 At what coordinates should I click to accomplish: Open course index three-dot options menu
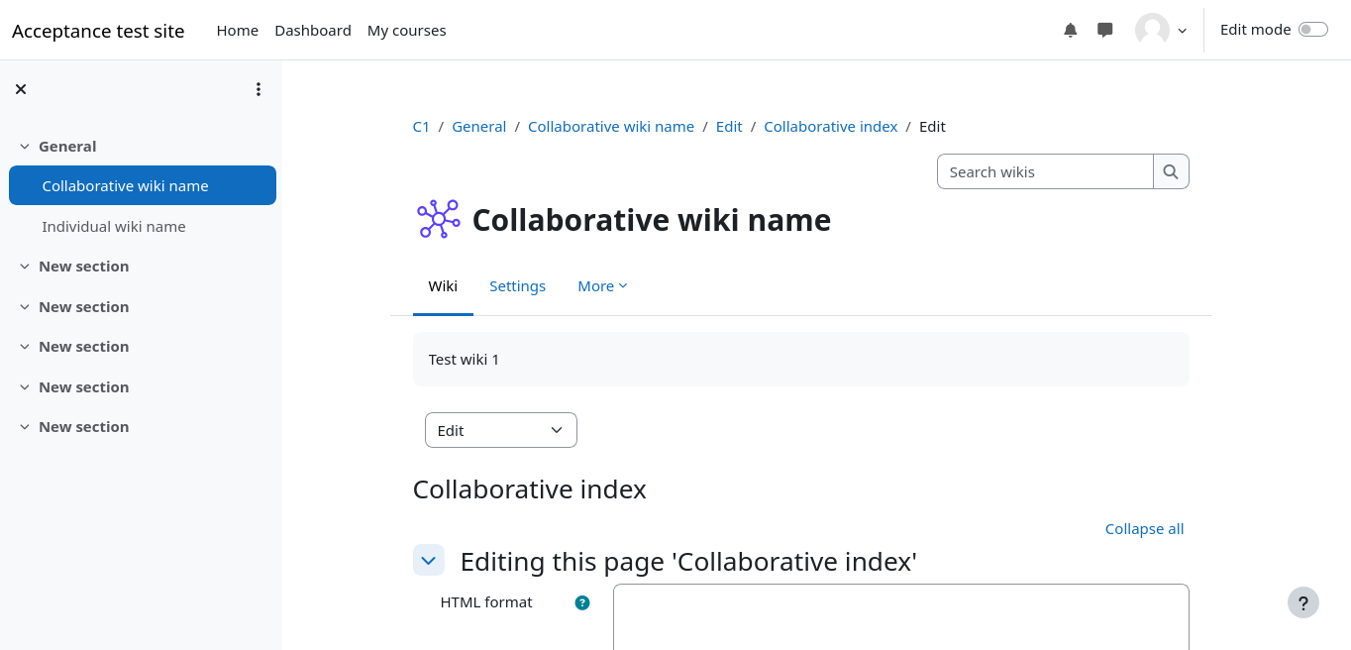[259, 89]
